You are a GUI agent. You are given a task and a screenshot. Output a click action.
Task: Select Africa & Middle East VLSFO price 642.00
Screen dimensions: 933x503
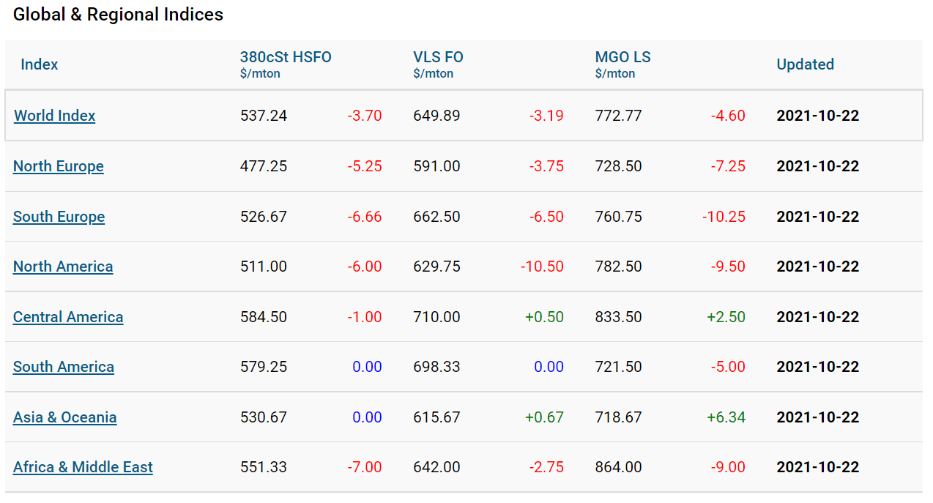(x=436, y=467)
